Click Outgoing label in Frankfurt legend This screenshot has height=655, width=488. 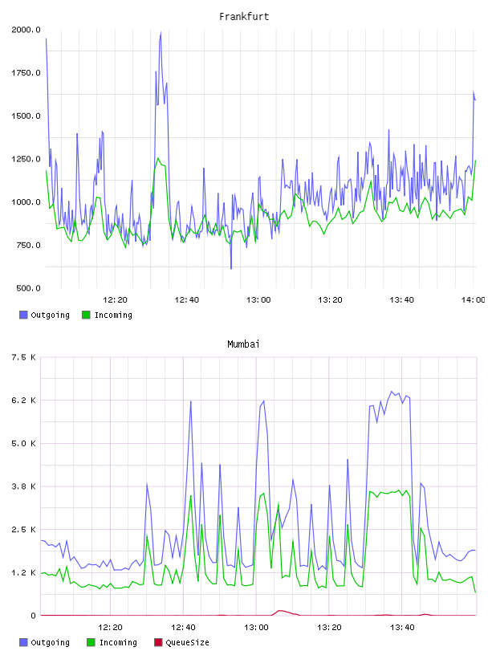[x=50, y=315]
